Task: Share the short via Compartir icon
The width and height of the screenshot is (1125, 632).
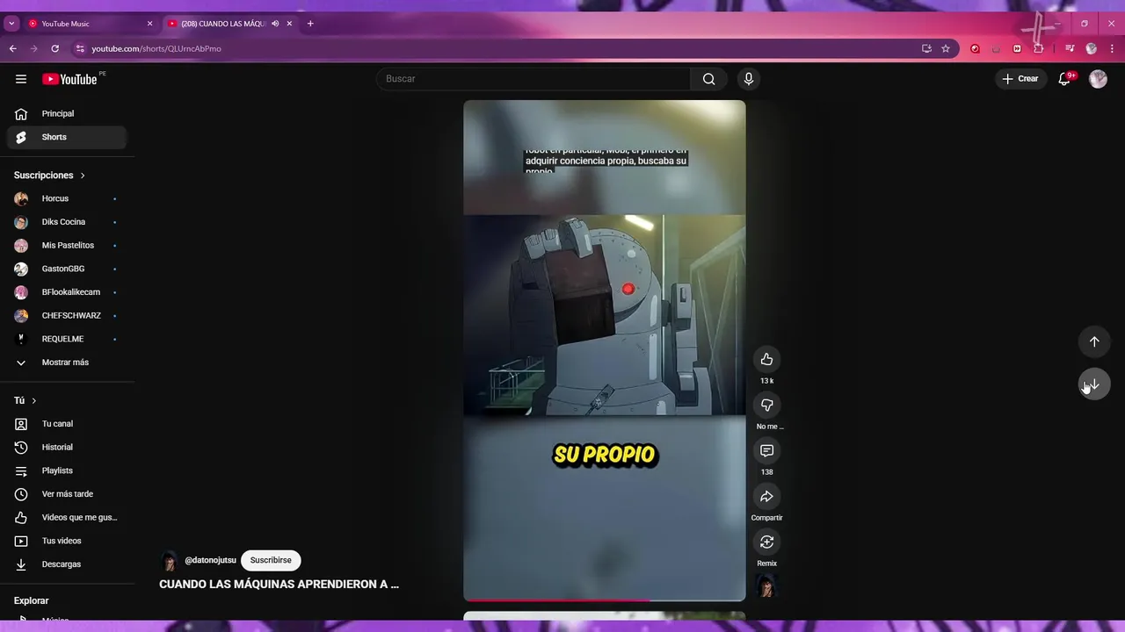Action: 766,496
